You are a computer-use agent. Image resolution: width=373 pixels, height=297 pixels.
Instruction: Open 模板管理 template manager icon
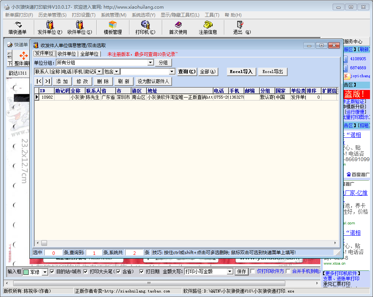click(113, 25)
